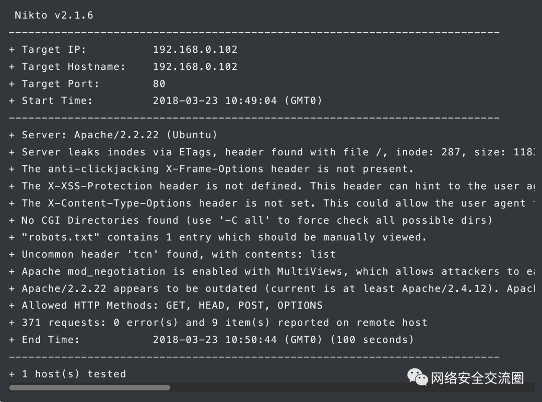Click the mod_negotiation MultiViews line
The image size is (542, 402).
click(272, 271)
